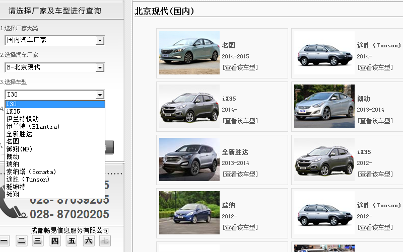This screenshot has width=403, height=252.
Task: View 查看该车型 for iX35 2012-
Action: [375, 174]
